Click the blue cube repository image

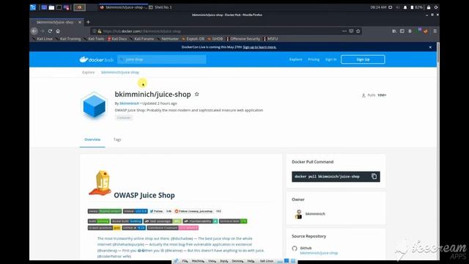[95, 106]
